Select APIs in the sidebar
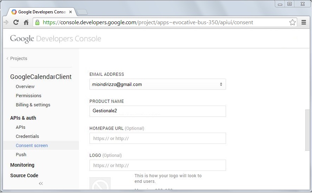The height and width of the screenshot is (193, 312). coord(20,127)
